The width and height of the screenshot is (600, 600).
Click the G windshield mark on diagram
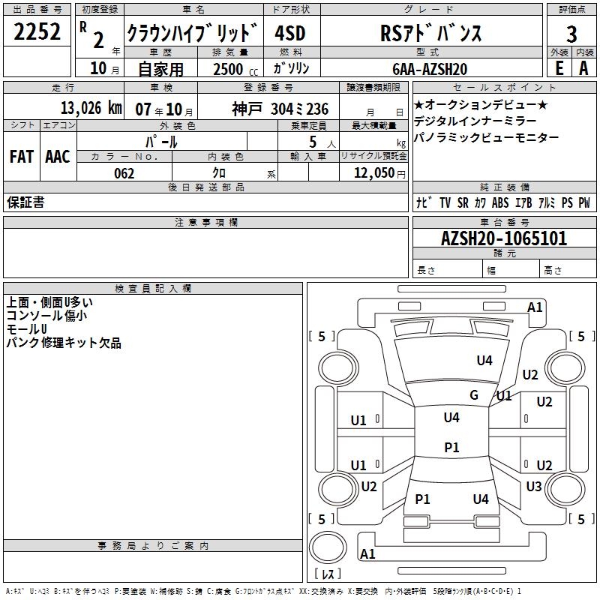coord(474,395)
